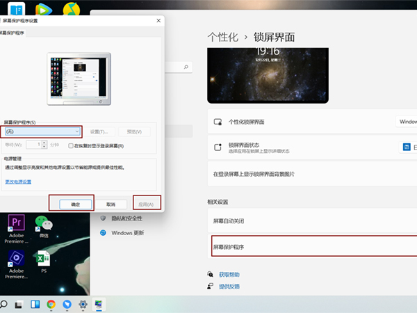Open Chrome from the taskbar

pos(51,304)
